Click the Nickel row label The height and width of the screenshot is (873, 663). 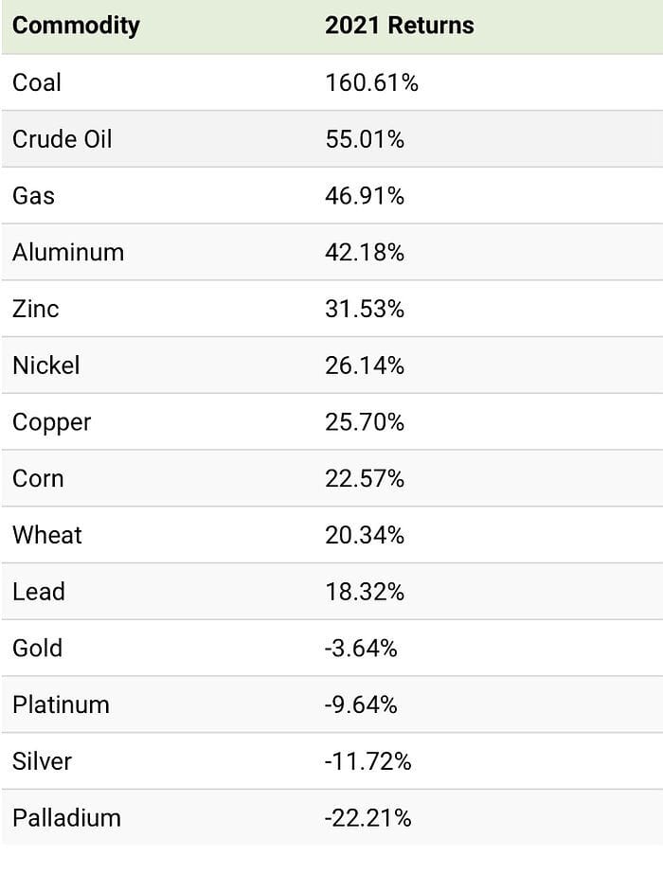pyautogui.click(x=46, y=365)
